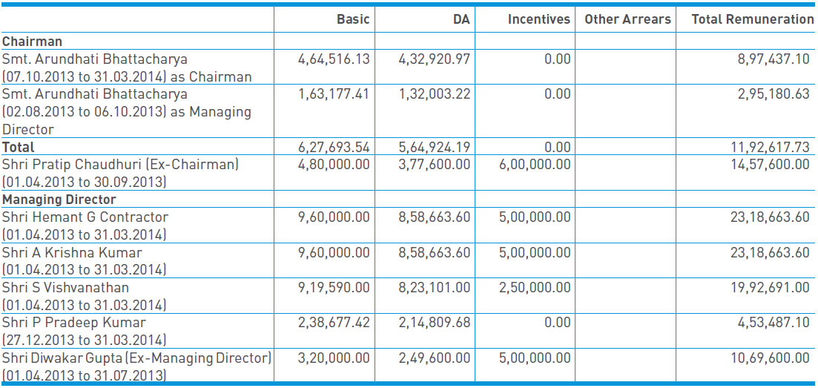This screenshot has height=388, width=818.
Task: Click the 8,97,437.10 total remuneration value
Action: [771, 59]
